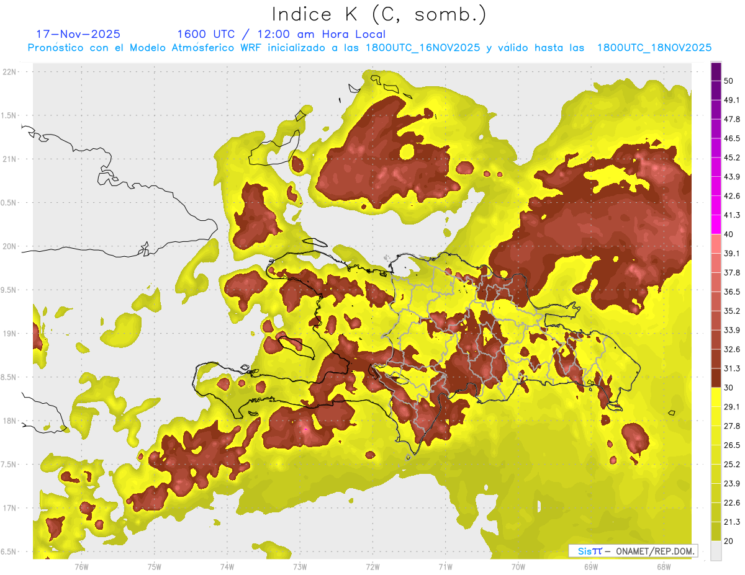Screen dimensions: 745x575
Task: Click the '74W' longitude label
Action: click(x=227, y=567)
